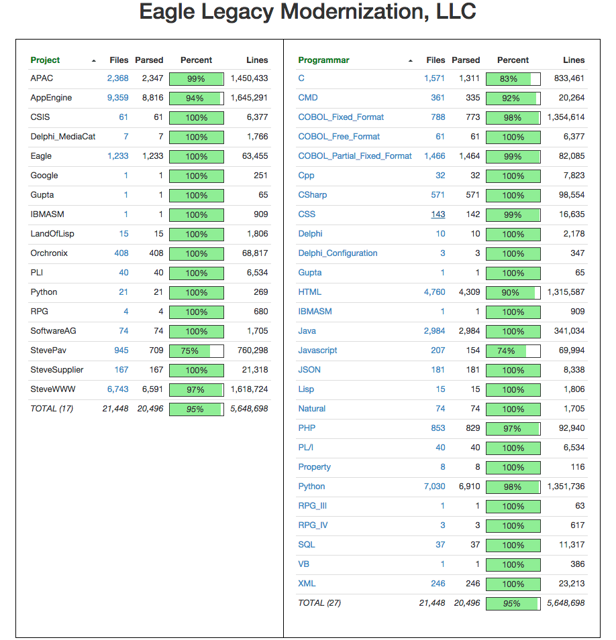
Task: Sort the Project table by Percent column
Action: (x=196, y=60)
